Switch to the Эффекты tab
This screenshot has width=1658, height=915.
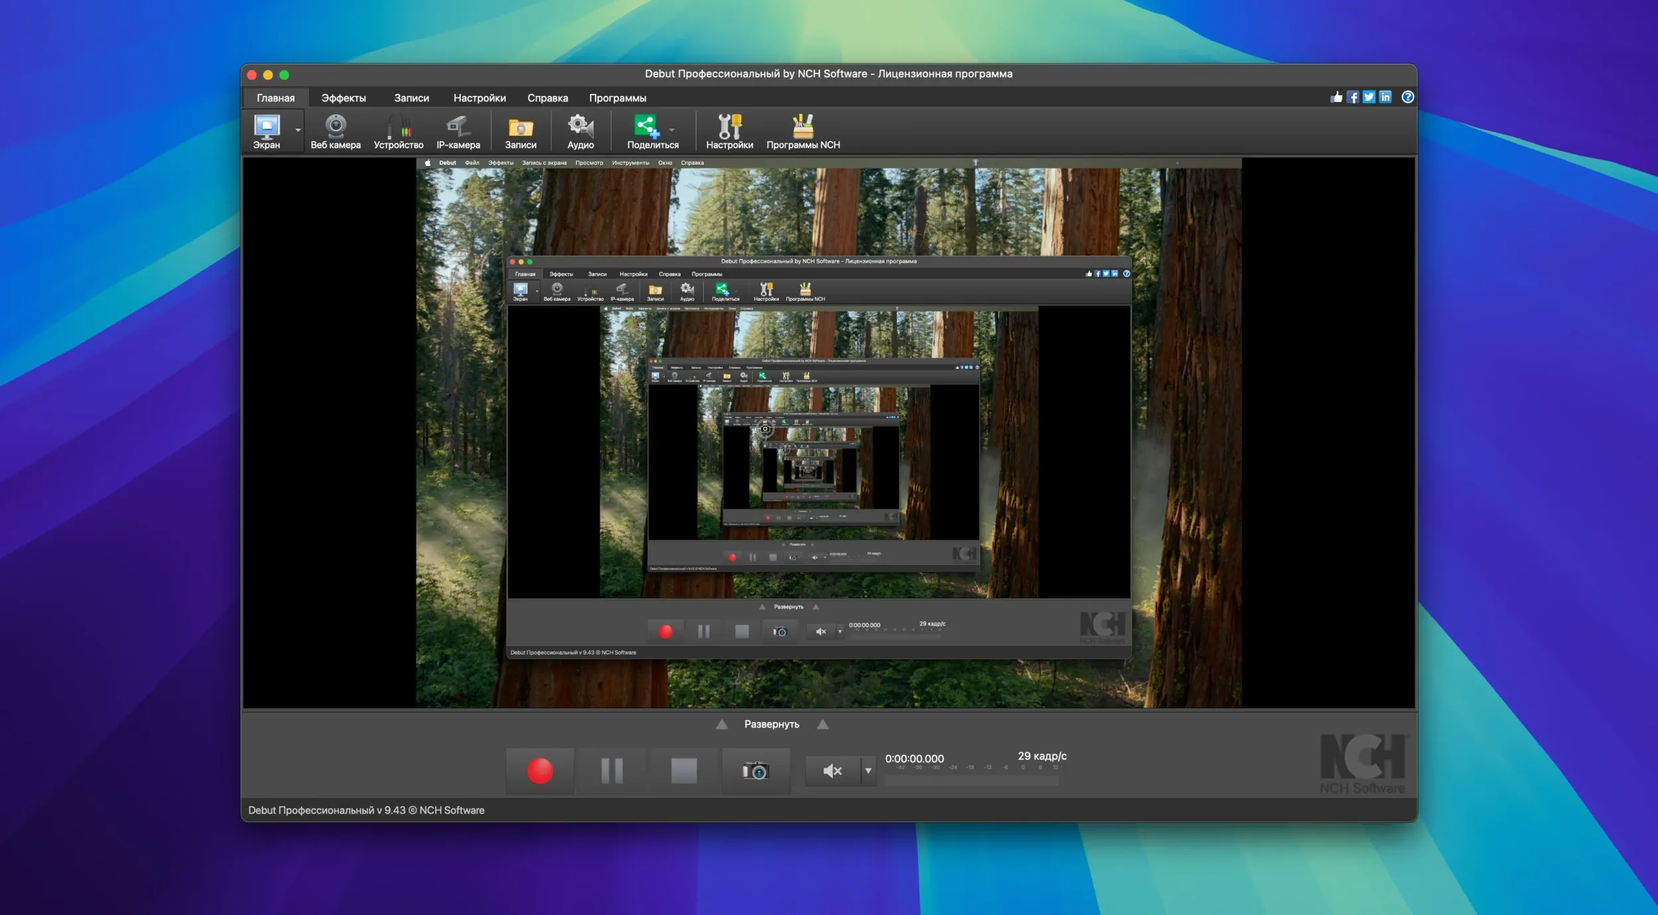point(343,98)
